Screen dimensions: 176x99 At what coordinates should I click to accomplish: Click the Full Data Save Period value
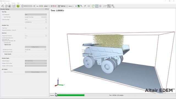tap(26, 52)
